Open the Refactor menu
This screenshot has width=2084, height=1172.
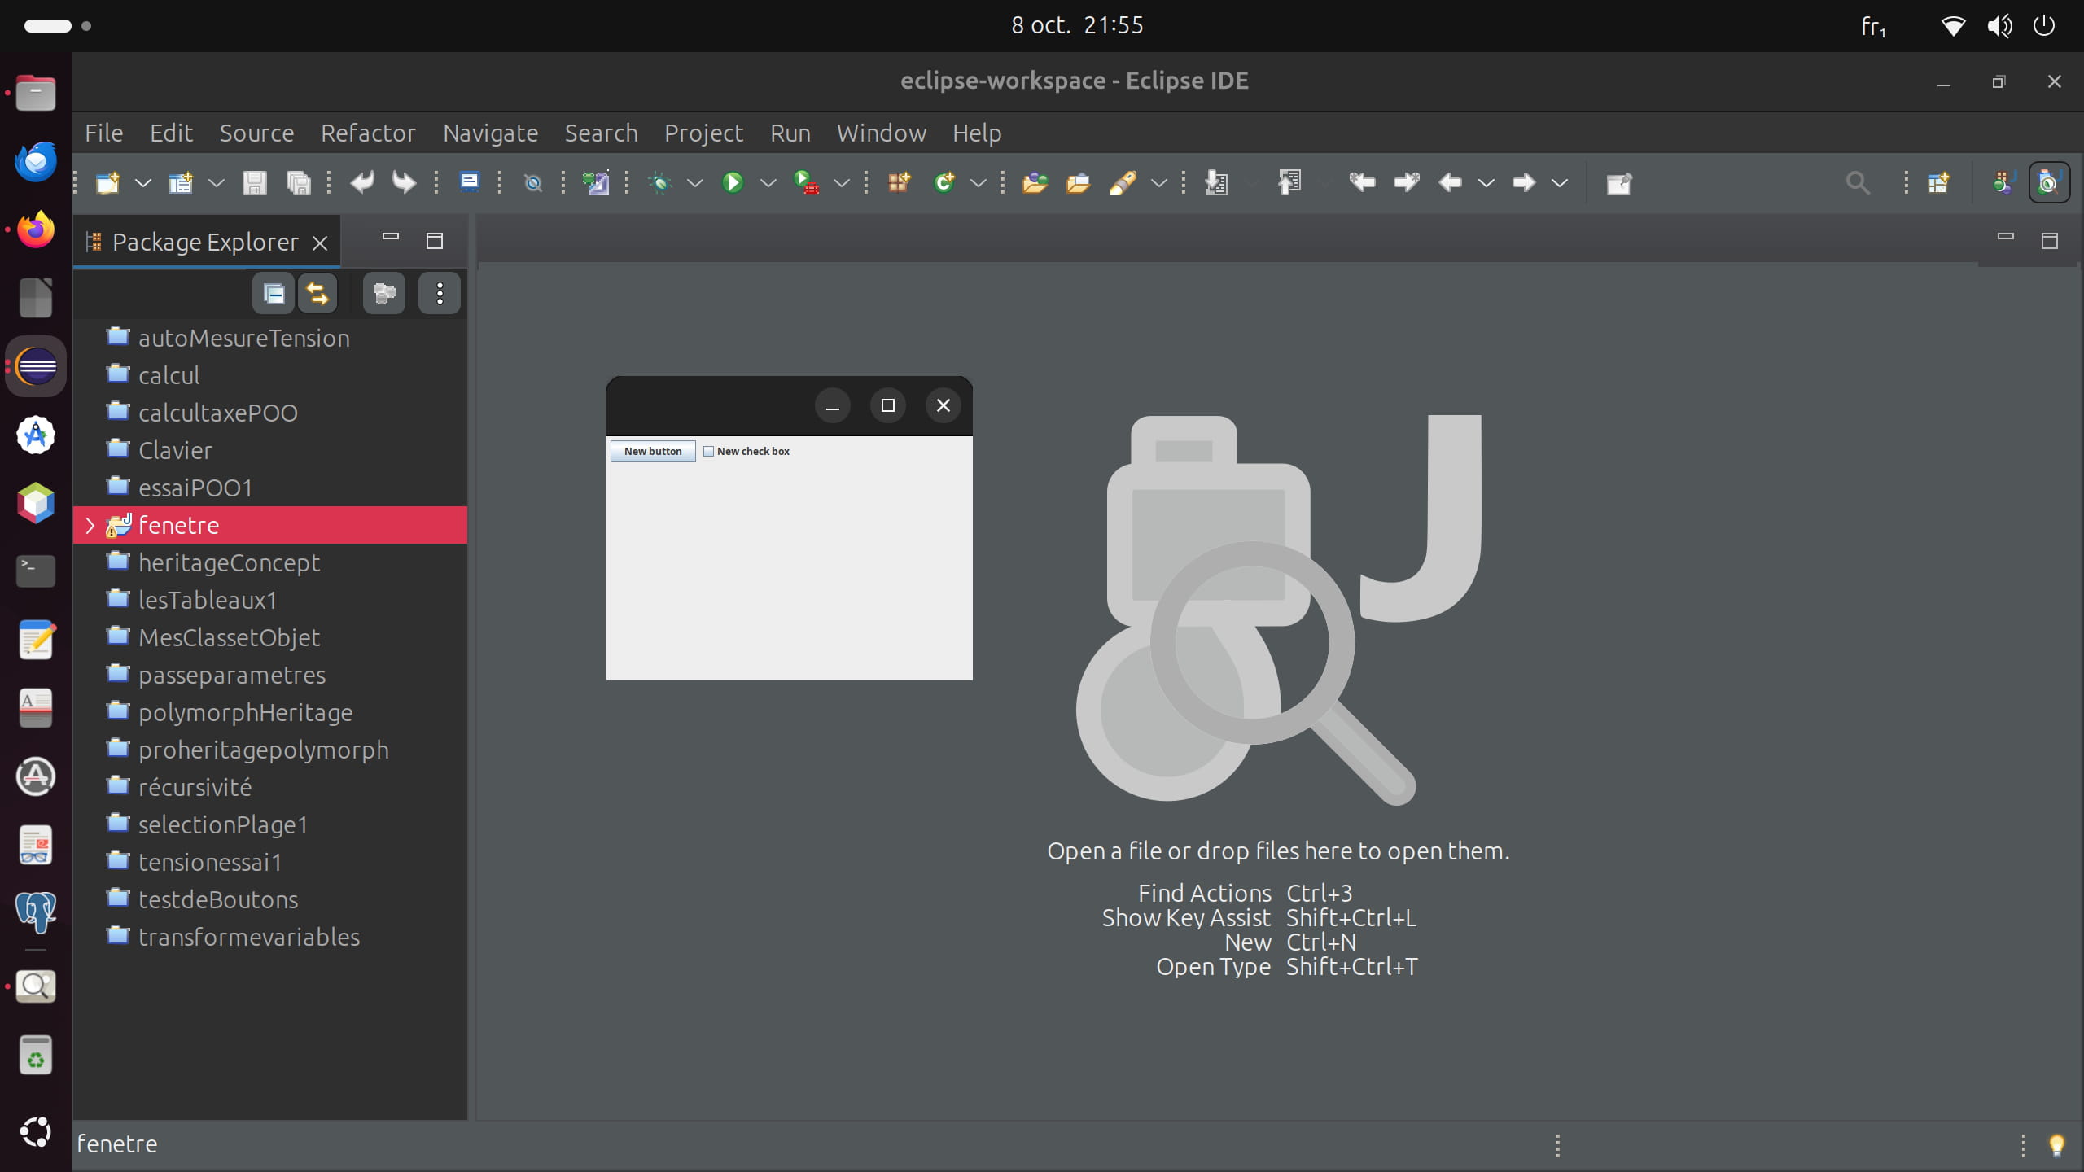pos(368,133)
